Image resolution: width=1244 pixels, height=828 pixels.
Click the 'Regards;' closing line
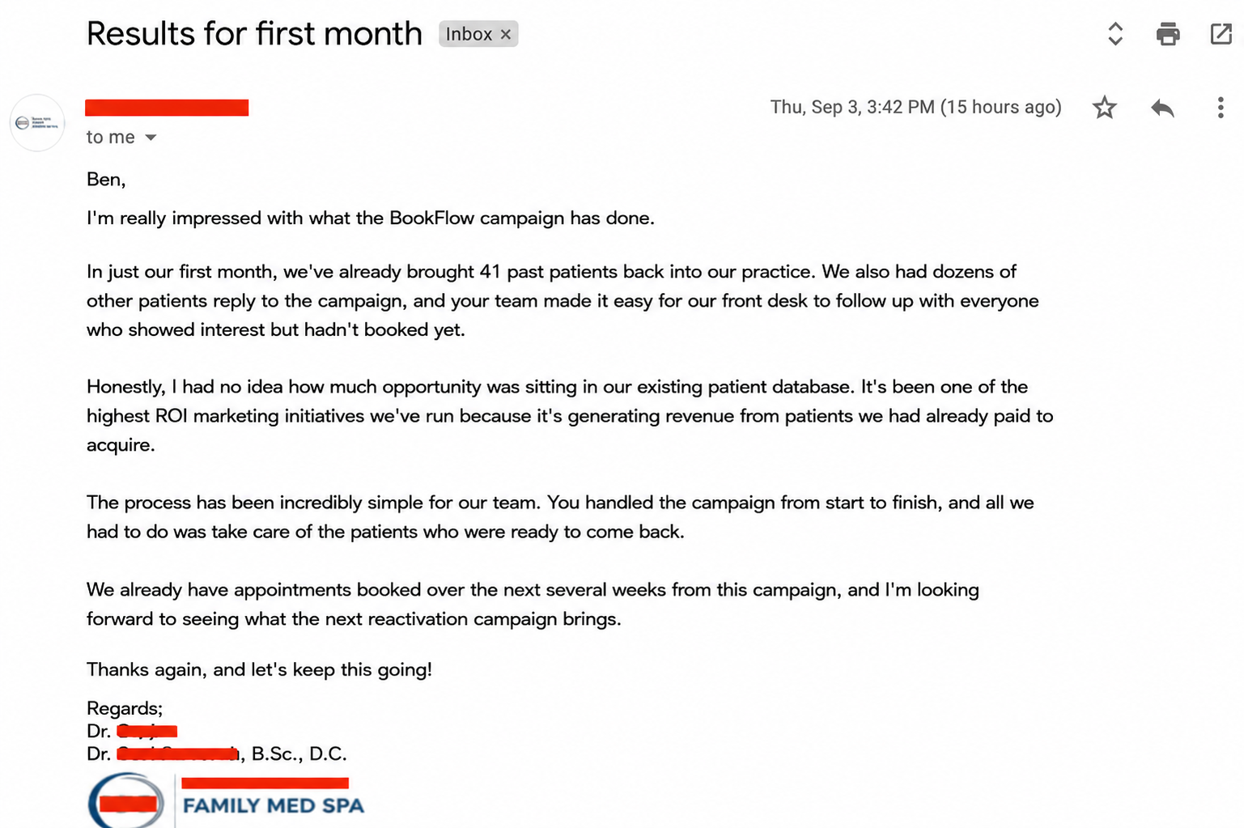125,708
